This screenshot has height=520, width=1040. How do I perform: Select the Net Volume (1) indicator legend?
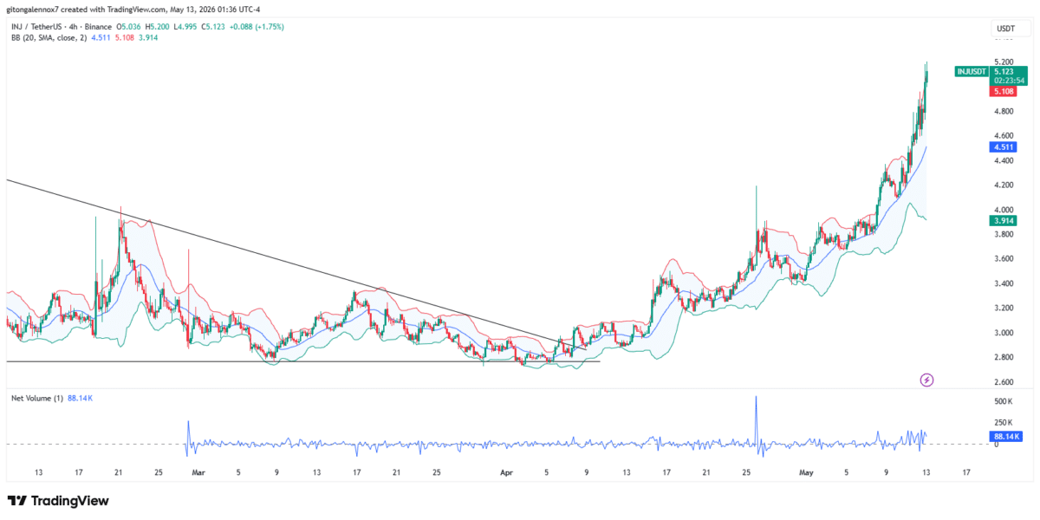click(36, 398)
